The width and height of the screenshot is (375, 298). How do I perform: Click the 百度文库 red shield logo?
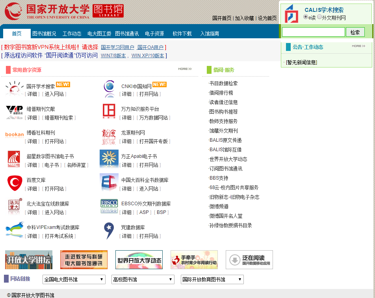[x=15, y=183]
